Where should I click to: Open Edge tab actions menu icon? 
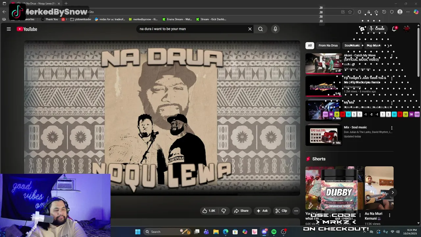coord(4,4)
